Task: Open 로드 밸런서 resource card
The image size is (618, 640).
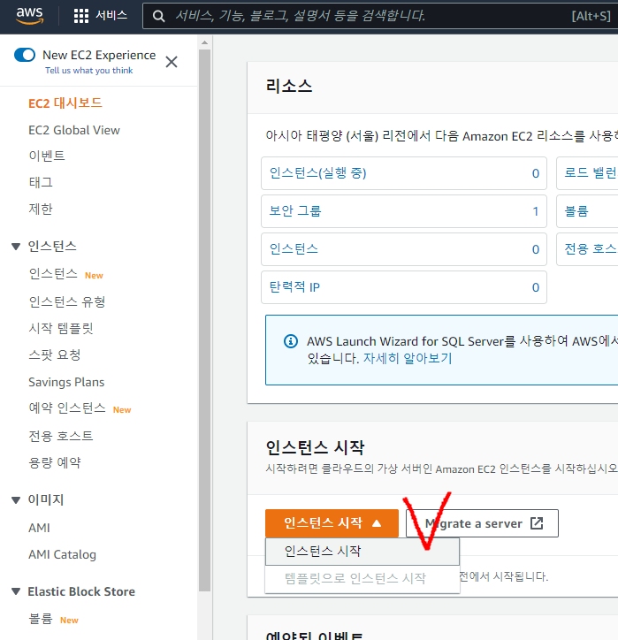Action: click(587, 173)
